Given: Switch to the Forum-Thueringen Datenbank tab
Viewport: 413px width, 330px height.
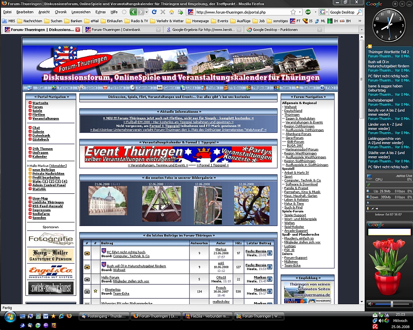Looking at the screenshot, I should (123, 30).
